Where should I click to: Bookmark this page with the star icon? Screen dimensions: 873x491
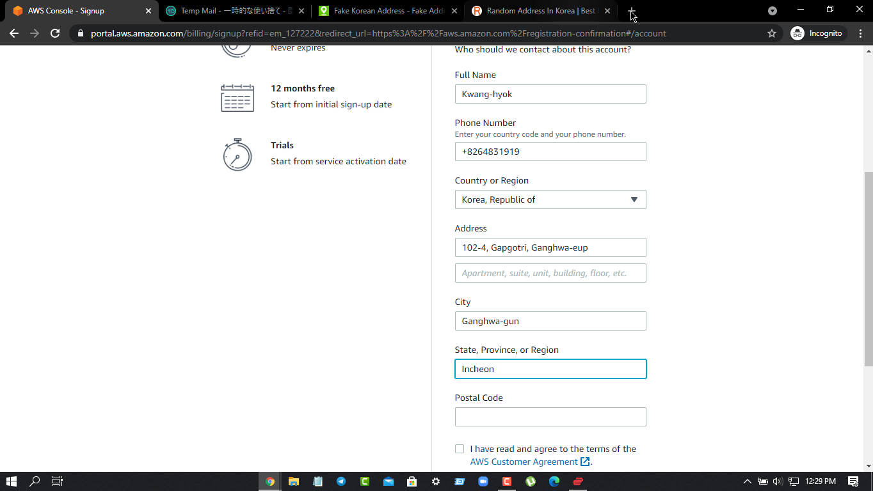pos(771,33)
